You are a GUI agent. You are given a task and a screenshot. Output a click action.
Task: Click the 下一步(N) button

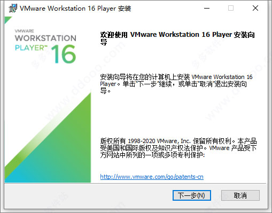click(x=192, y=195)
